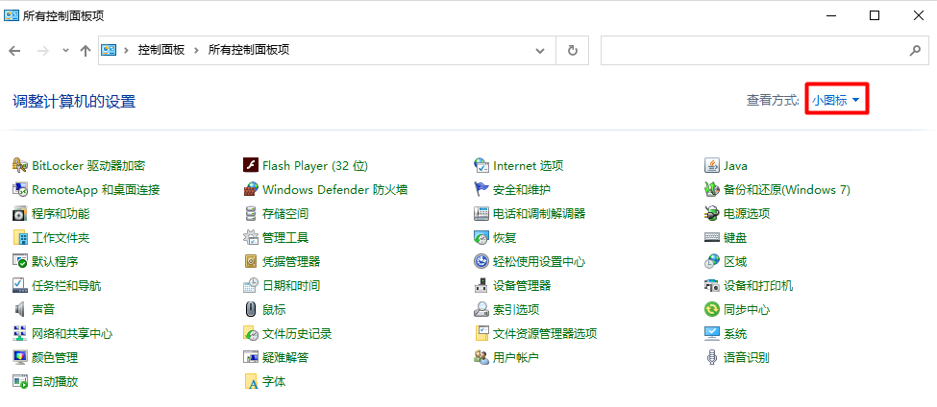This screenshot has height=407, width=937.
Task: Click the 声音 speaker icon
Action: coord(20,309)
